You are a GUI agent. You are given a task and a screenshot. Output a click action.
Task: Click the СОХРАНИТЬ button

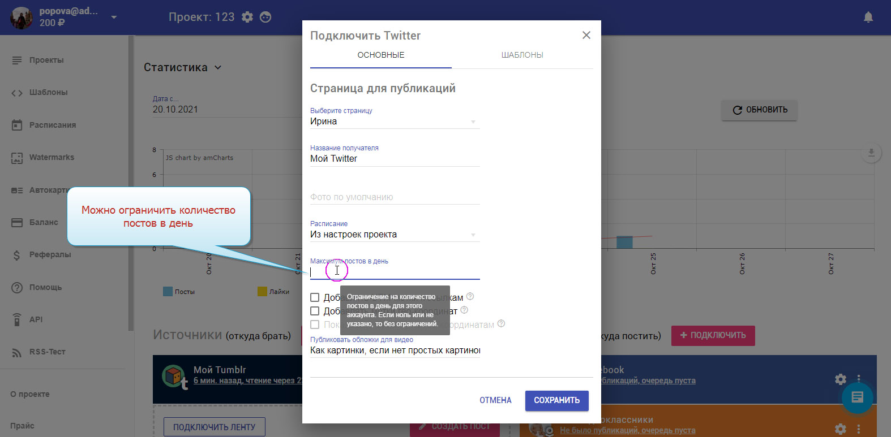pyautogui.click(x=556, y=400)
